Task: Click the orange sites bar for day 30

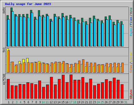Action: [122, 68]
